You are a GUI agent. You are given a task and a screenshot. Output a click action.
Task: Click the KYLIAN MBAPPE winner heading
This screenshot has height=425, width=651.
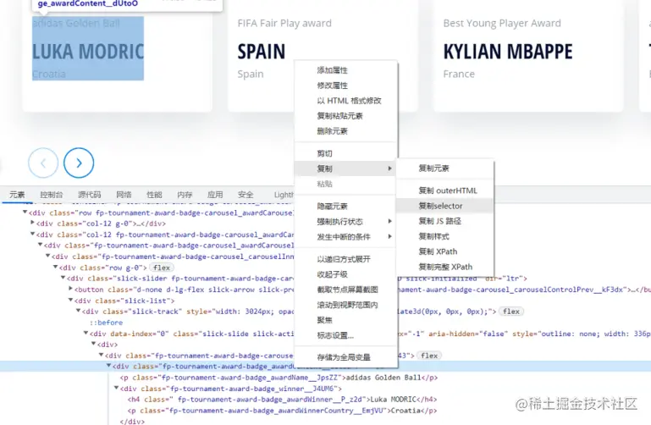click(x=508, y=52)
